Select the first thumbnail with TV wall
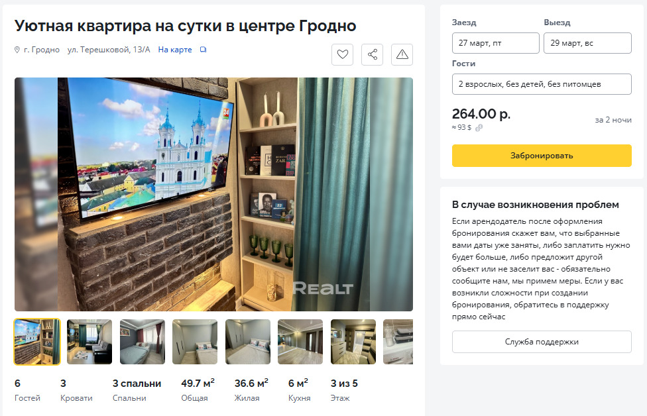 pos(37,342)
